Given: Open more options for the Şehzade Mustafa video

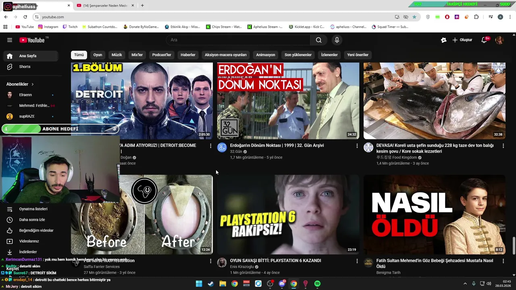Looking at the screenshot, I should click(x=503, y=261).
